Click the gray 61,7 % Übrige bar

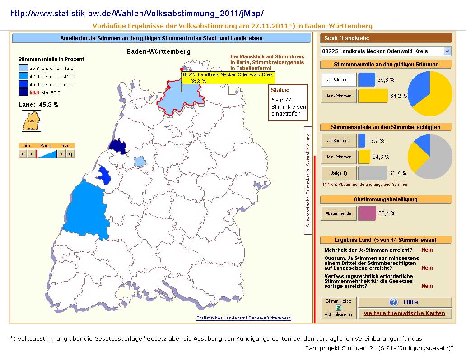click(373, 173)
